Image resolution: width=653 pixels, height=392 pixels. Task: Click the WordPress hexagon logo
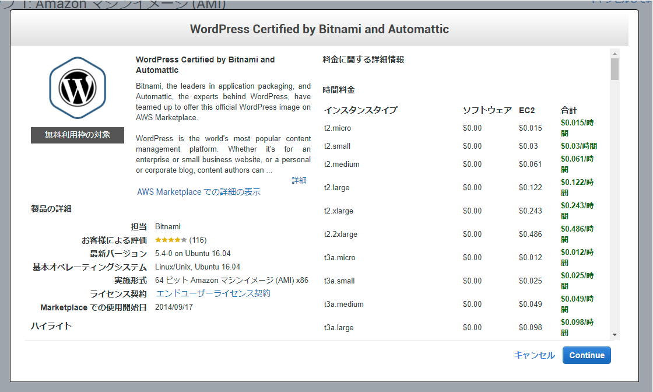point(78,88)
